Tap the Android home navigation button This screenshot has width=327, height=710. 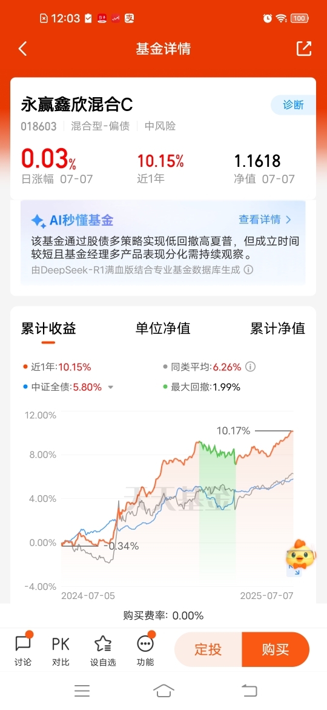[163, 691]
